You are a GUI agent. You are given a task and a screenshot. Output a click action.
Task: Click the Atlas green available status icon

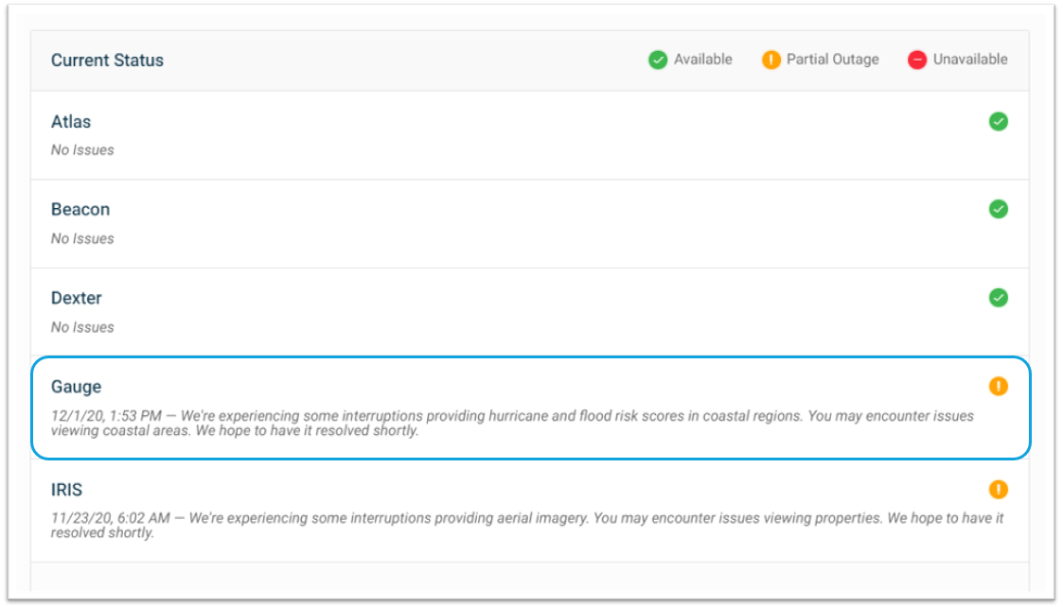(x=998, y=122)
